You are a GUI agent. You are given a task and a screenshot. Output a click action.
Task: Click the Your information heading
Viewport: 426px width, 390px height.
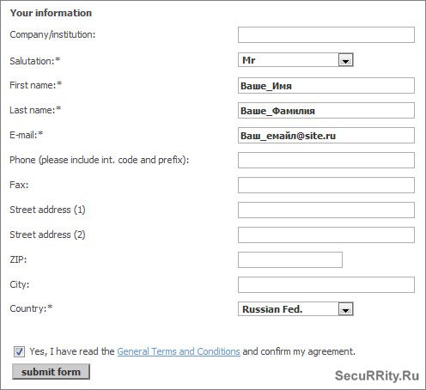click(51, 13)
